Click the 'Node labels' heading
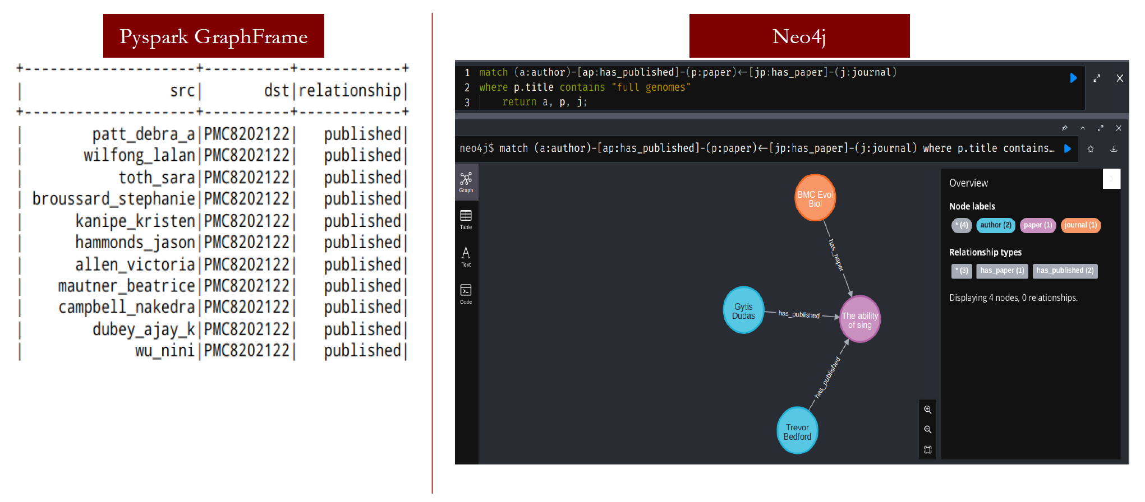Viewport: 1145px width, 502px height. pos(972,206)
